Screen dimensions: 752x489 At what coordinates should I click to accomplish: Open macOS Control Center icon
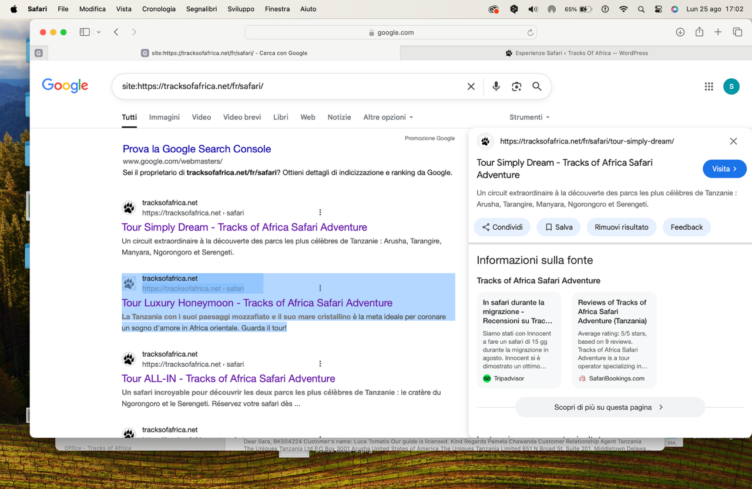658,9
